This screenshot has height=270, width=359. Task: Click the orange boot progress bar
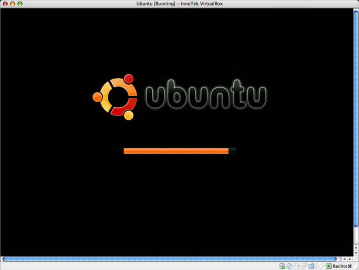(179, 151)
